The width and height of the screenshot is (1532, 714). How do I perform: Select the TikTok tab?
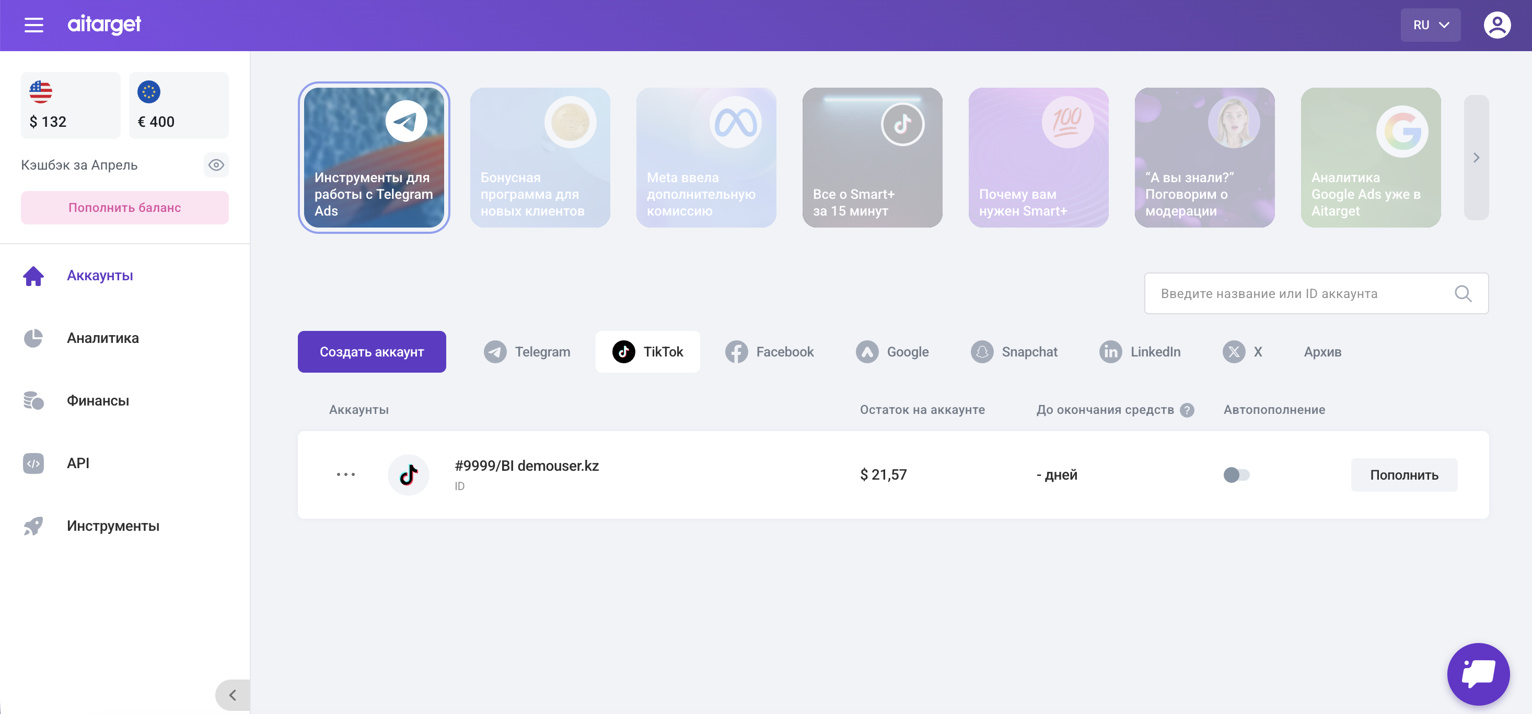click(647, 352)
